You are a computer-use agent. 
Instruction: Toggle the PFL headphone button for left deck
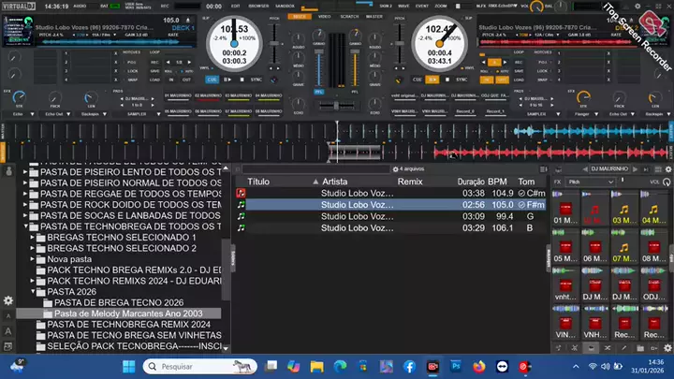click(x=318, y=92)
